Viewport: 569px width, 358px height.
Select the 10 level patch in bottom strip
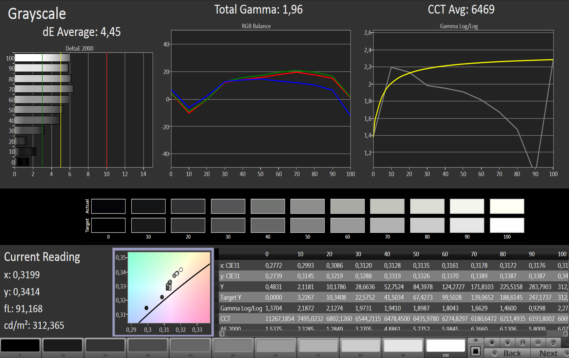click(63, 346)
